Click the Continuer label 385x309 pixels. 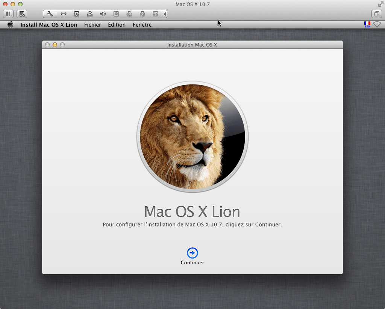192,263
